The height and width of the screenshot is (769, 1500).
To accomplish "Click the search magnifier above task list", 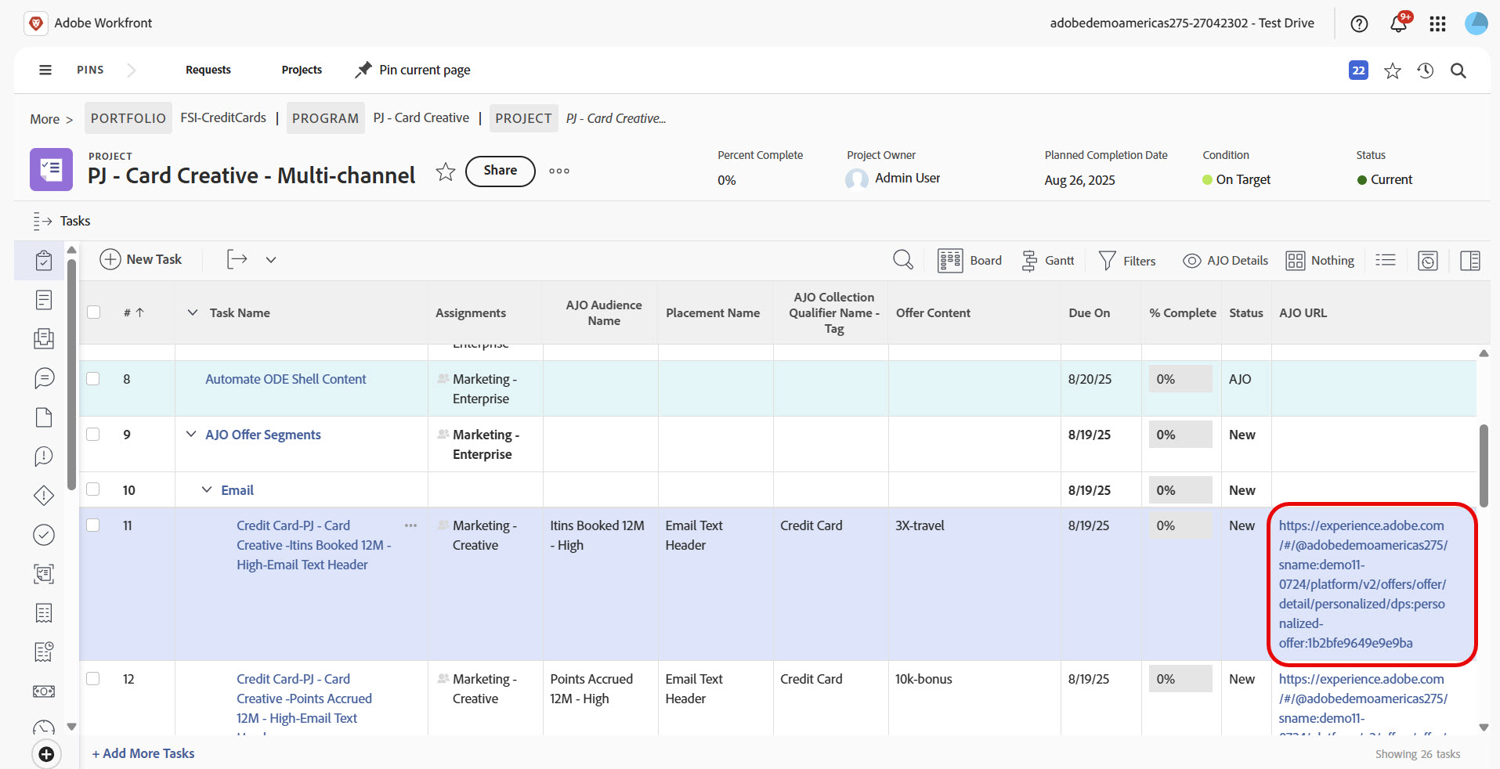I will (903, 260).
